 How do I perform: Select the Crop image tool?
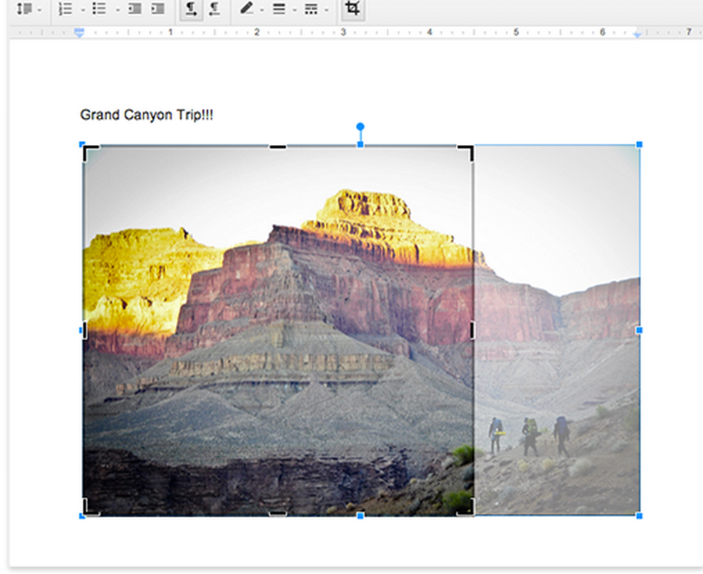[x=352, y=9]
